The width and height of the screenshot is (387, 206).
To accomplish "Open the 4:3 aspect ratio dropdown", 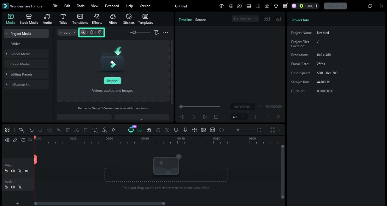I will point(239,117).
